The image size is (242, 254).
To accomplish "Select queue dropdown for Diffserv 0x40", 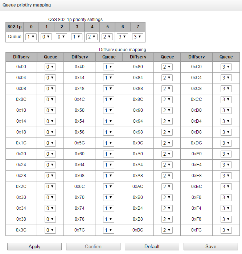I will [x=108, y=67].
